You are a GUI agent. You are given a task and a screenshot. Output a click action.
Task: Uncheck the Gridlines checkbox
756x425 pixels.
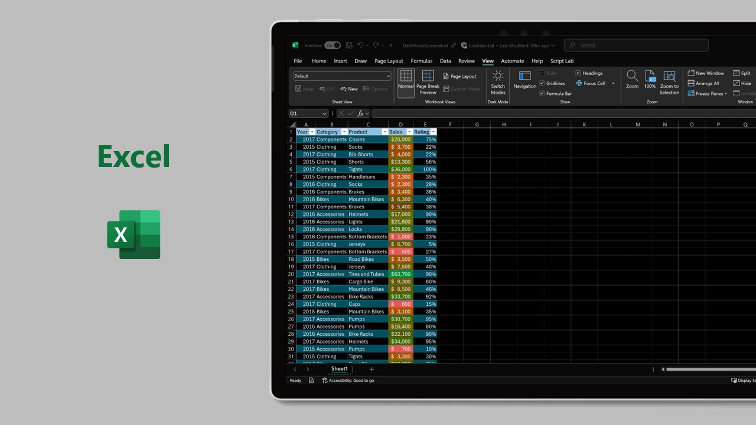pos(542,83)
